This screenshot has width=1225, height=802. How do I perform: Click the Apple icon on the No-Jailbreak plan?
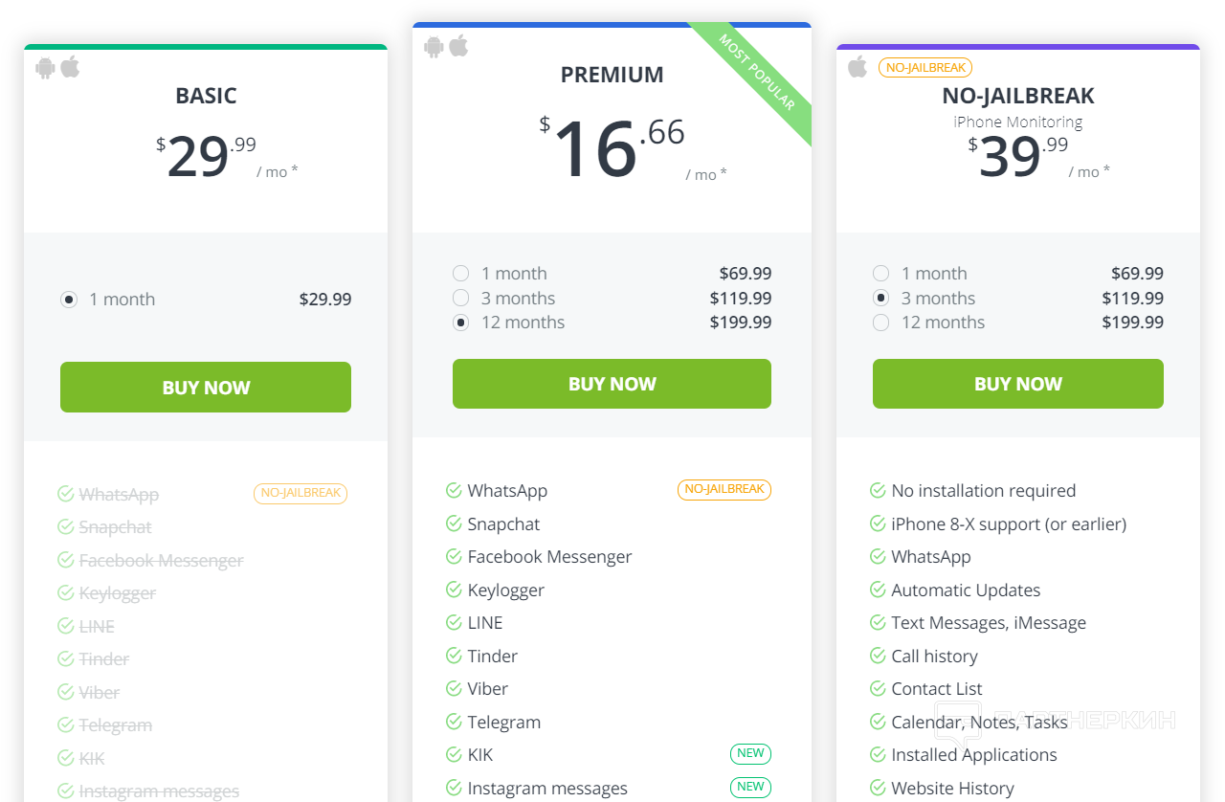tap(857, 67)
